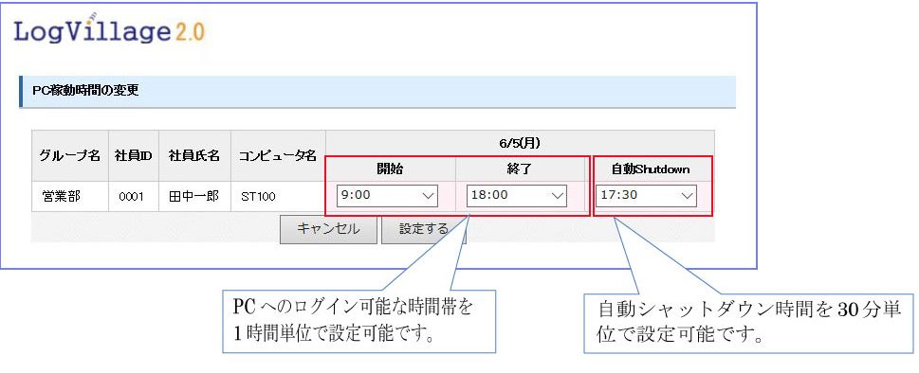Click the キャンセル button
This screenshot has height=373, width=919.
coord(328,229)
